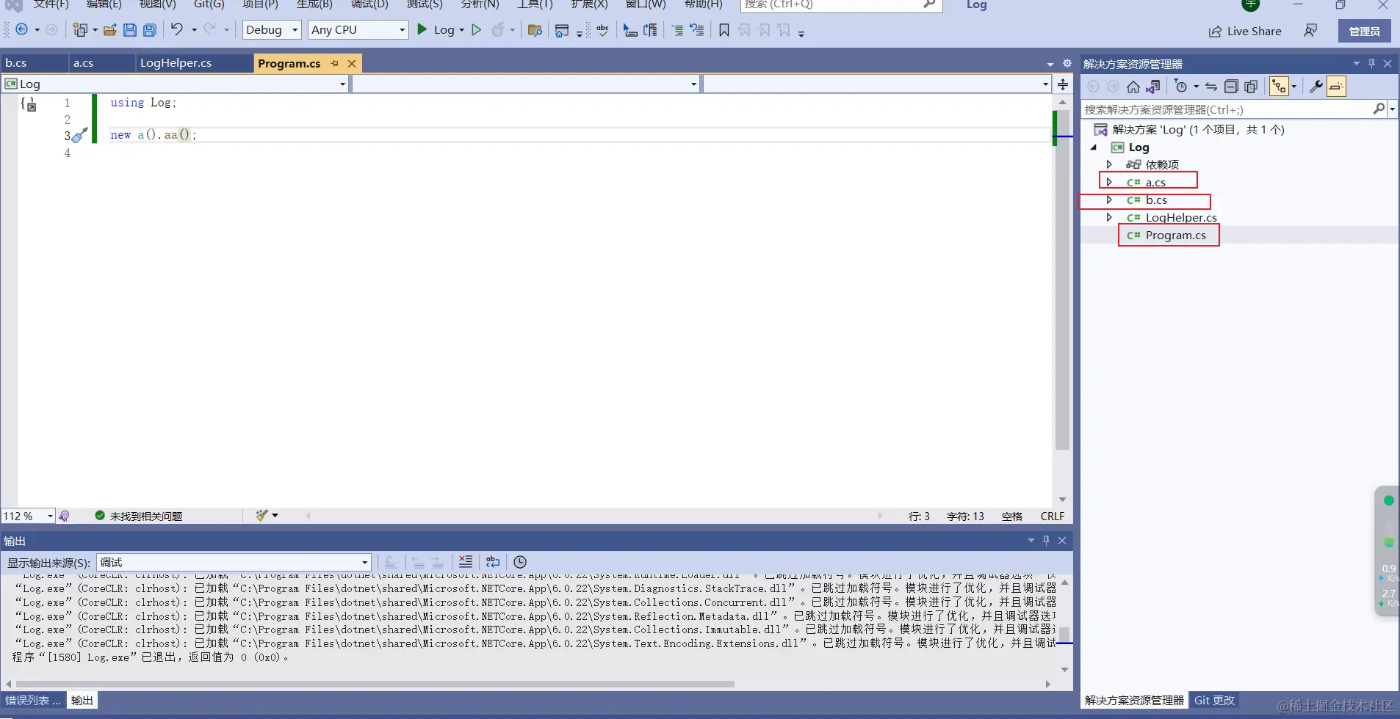Click the Comment out selected lines icon
The image size is (1400, 719).
[x=677, y=30]
